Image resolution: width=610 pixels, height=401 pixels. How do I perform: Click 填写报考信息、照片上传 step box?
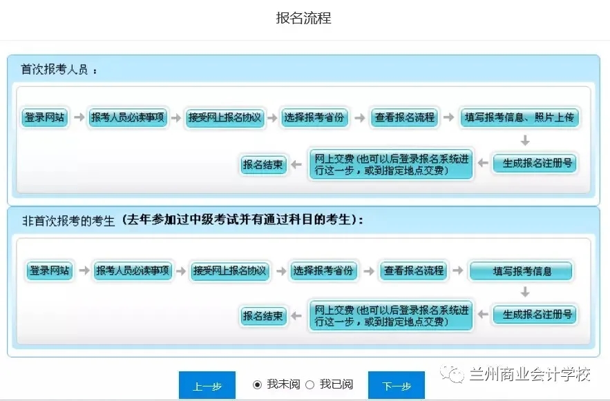pyautogui.click(x=520, y=117)
